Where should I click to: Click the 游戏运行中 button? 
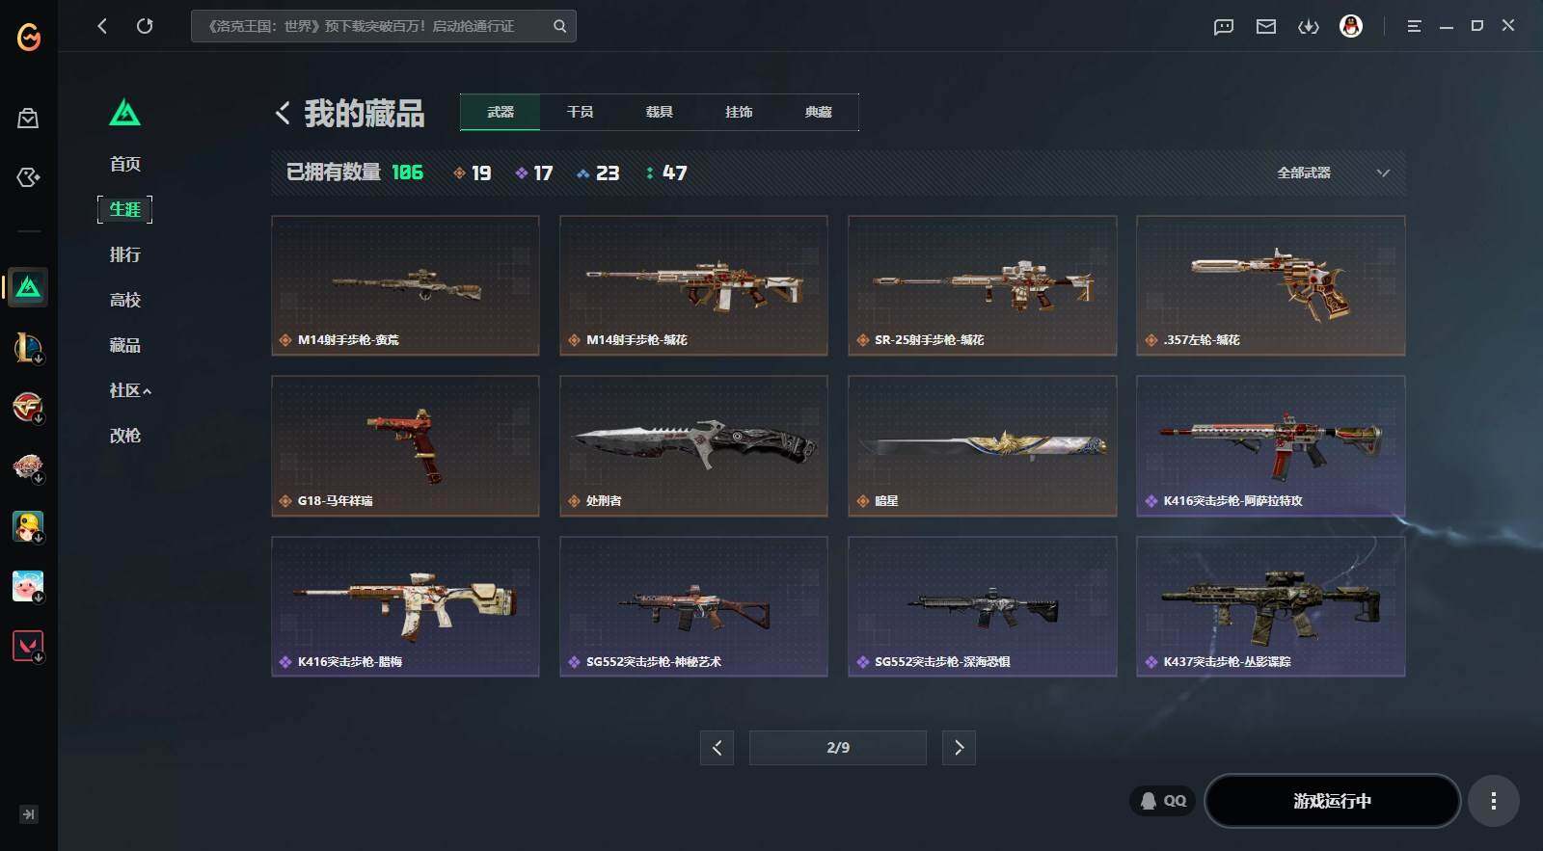coord(1332,801)
